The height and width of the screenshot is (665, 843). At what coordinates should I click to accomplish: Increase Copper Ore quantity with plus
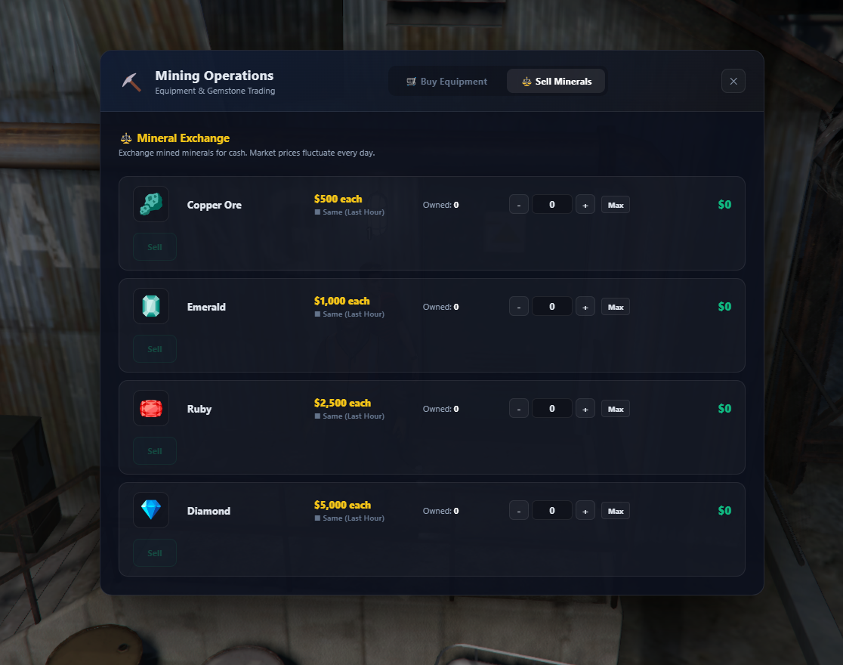click(585, 205)
